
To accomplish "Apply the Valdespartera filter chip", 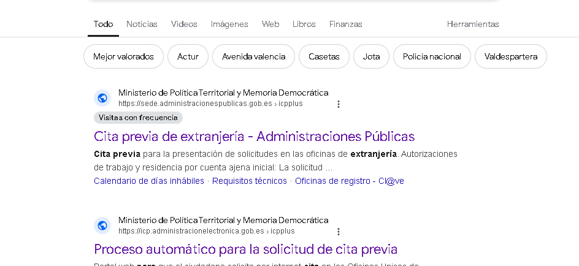I will pyautogui.click(x=511, y=56).
